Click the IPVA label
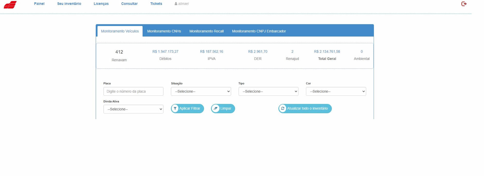This screenshot has height=176, width=484. (x=212, y=59)
